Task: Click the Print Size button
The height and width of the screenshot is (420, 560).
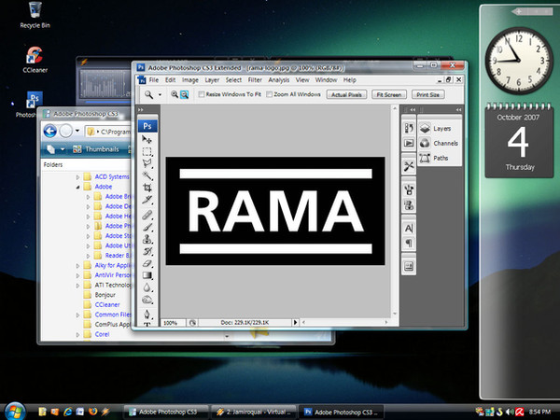Action: 427,94
